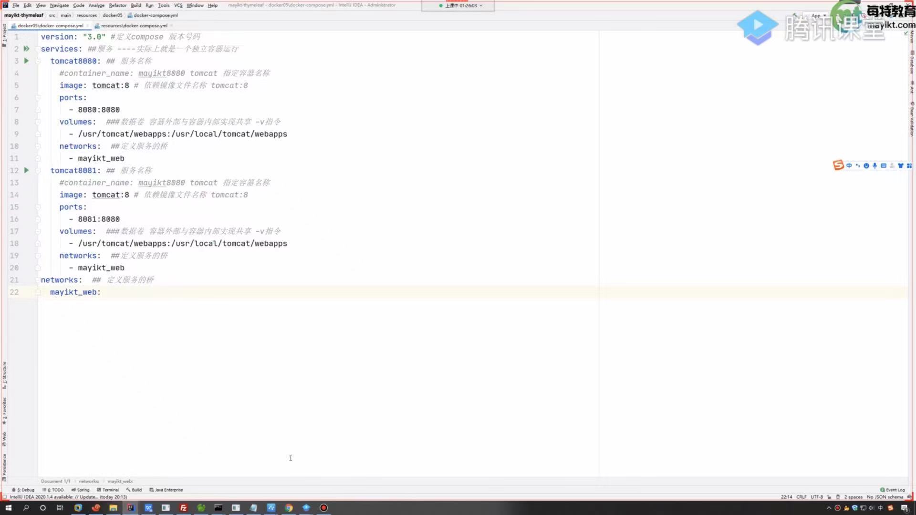Click run arrow beside tomcat8080 service

click(x=26, y=61)
